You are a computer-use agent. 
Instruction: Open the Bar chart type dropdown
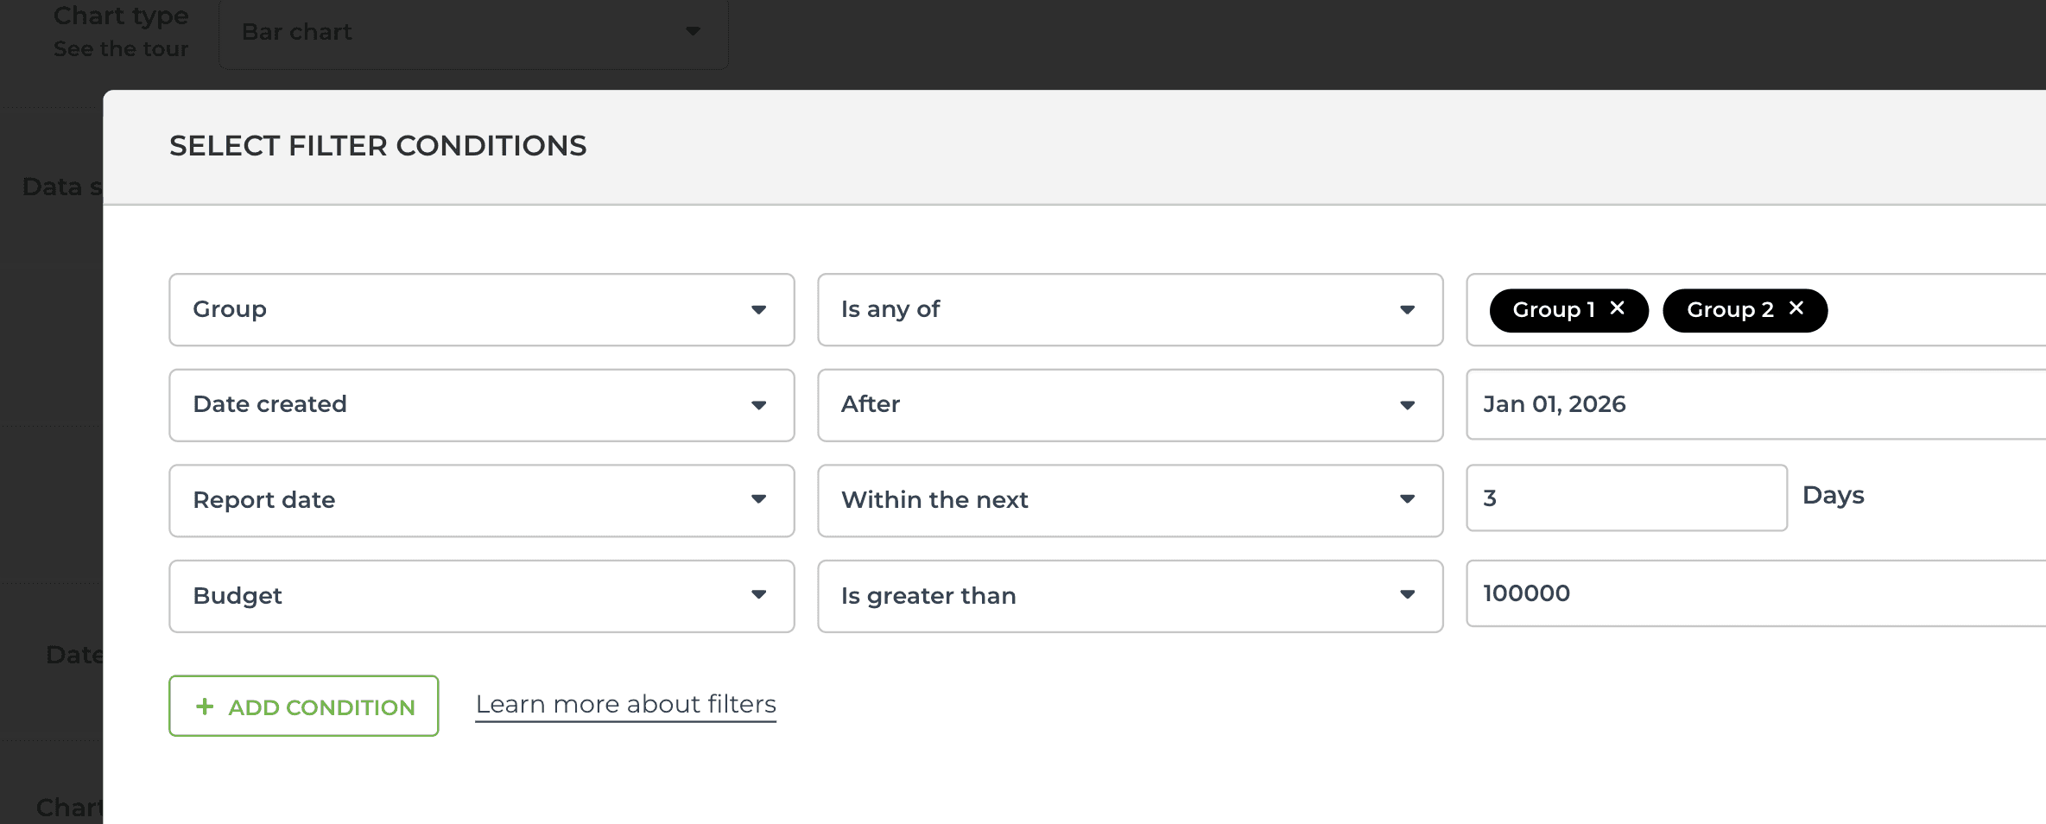point(472,32)
